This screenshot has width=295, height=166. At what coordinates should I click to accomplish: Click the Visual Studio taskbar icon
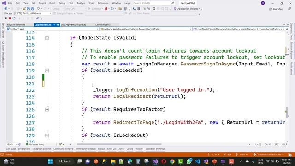[155, 161]
